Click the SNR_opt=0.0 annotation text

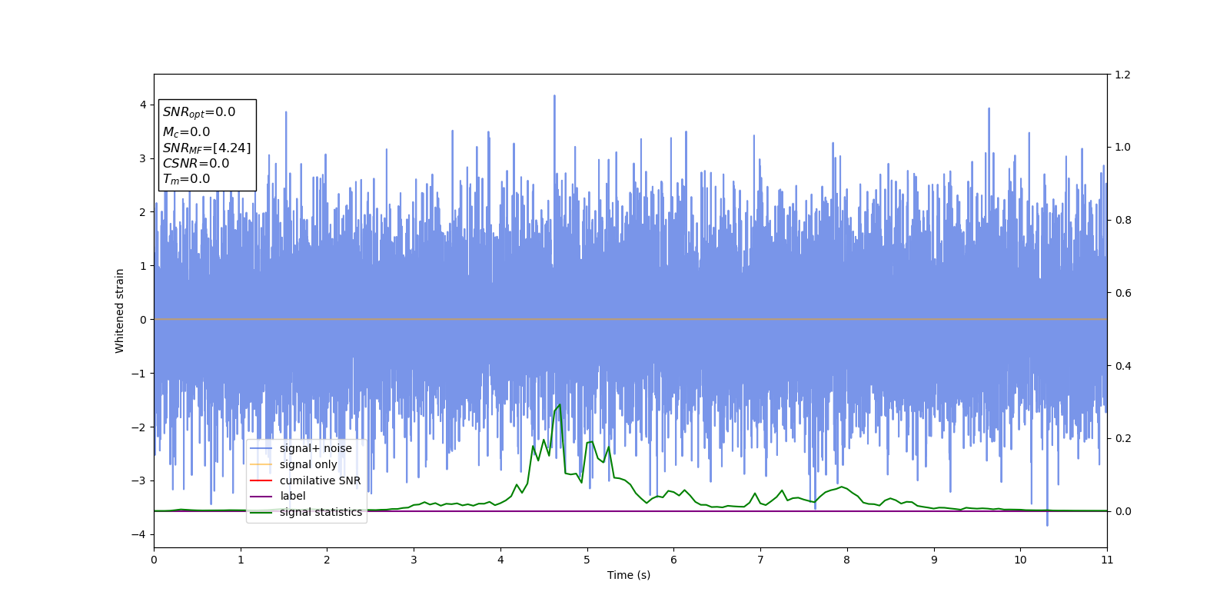click(x=199, y=112)
